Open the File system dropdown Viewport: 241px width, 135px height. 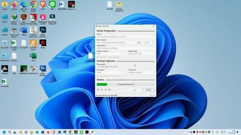(110, 72)
